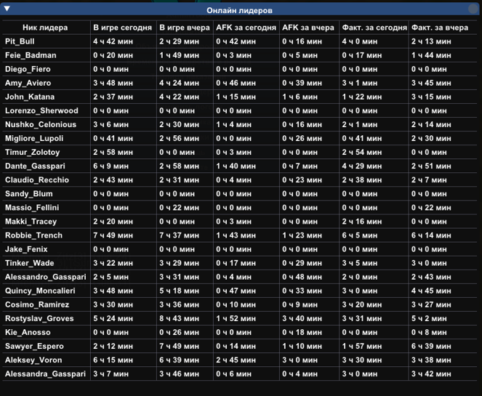The width and height of the screenshot is (482, 396).
Task: Select the Alessandro_Gasspari leader name
Action: pyautogui.click(x=46, y=277)
